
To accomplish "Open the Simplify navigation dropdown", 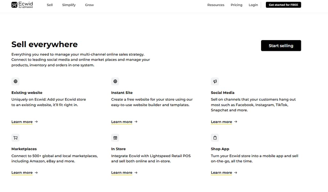I will 69,5.
